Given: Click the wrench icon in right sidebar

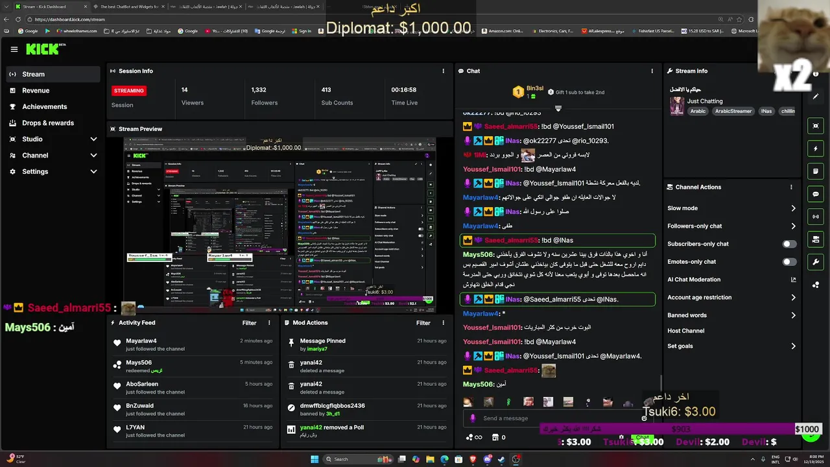Looking at the screenshot, I should 816,262.
